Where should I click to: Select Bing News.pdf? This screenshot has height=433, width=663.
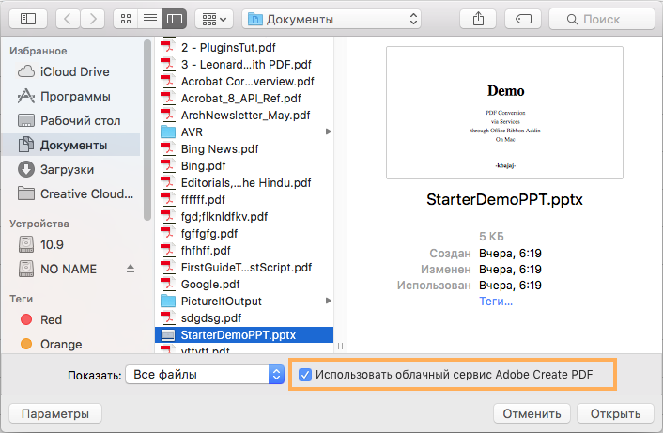(x=244, y=148)
